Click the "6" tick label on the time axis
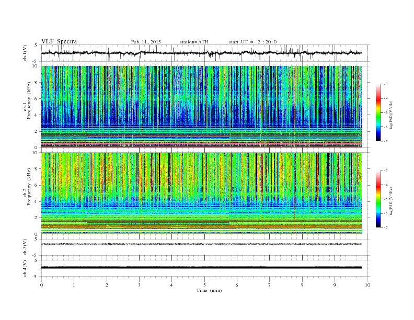Viewport: 414px width, 320px height. 237,285
